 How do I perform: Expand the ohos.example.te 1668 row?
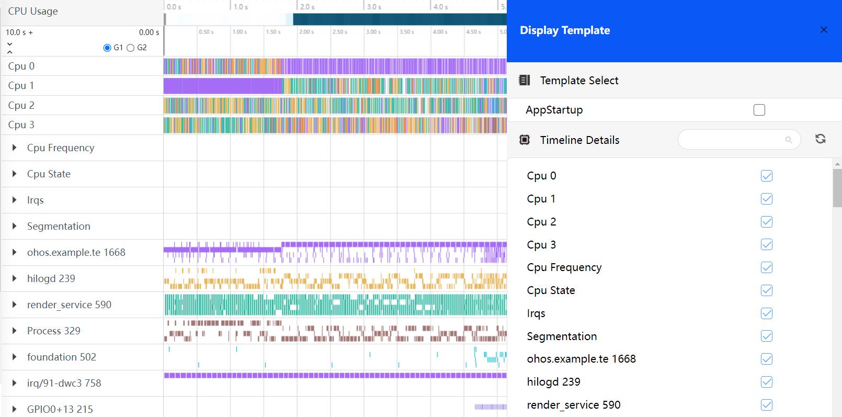pos(14,253)
